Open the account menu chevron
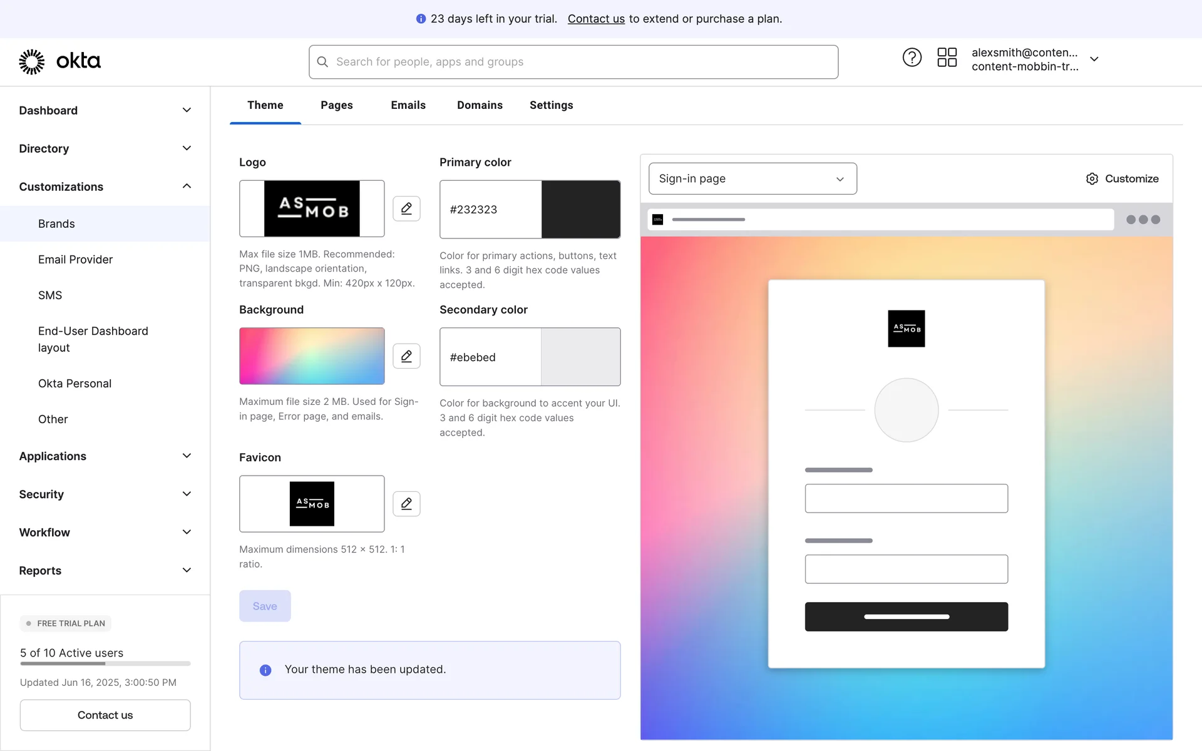Screen dimensions: 1202x751 (x=1094, y=59)
